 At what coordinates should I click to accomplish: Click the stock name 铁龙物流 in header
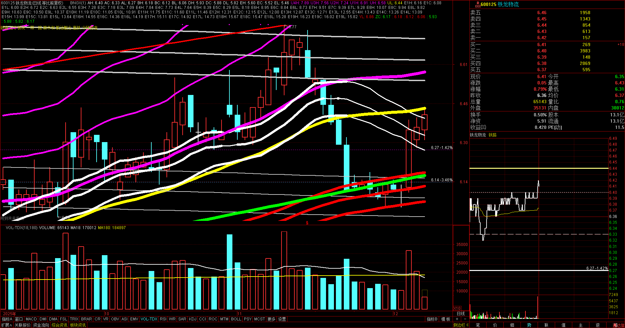coord(508,5)
